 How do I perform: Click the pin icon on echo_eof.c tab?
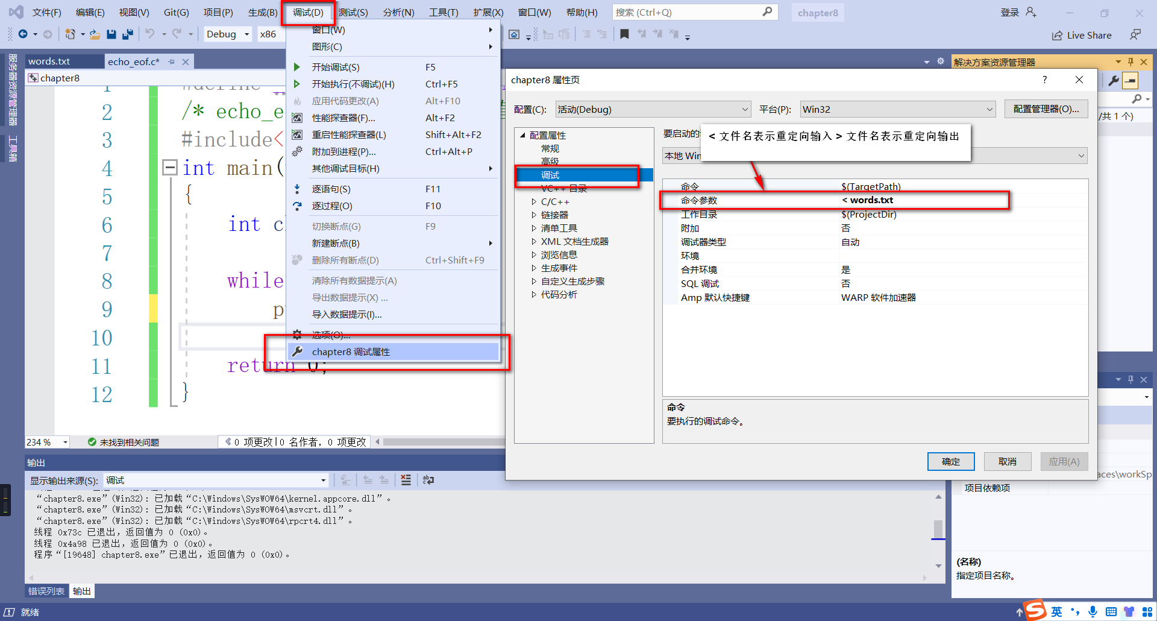(x=172, y=61)
